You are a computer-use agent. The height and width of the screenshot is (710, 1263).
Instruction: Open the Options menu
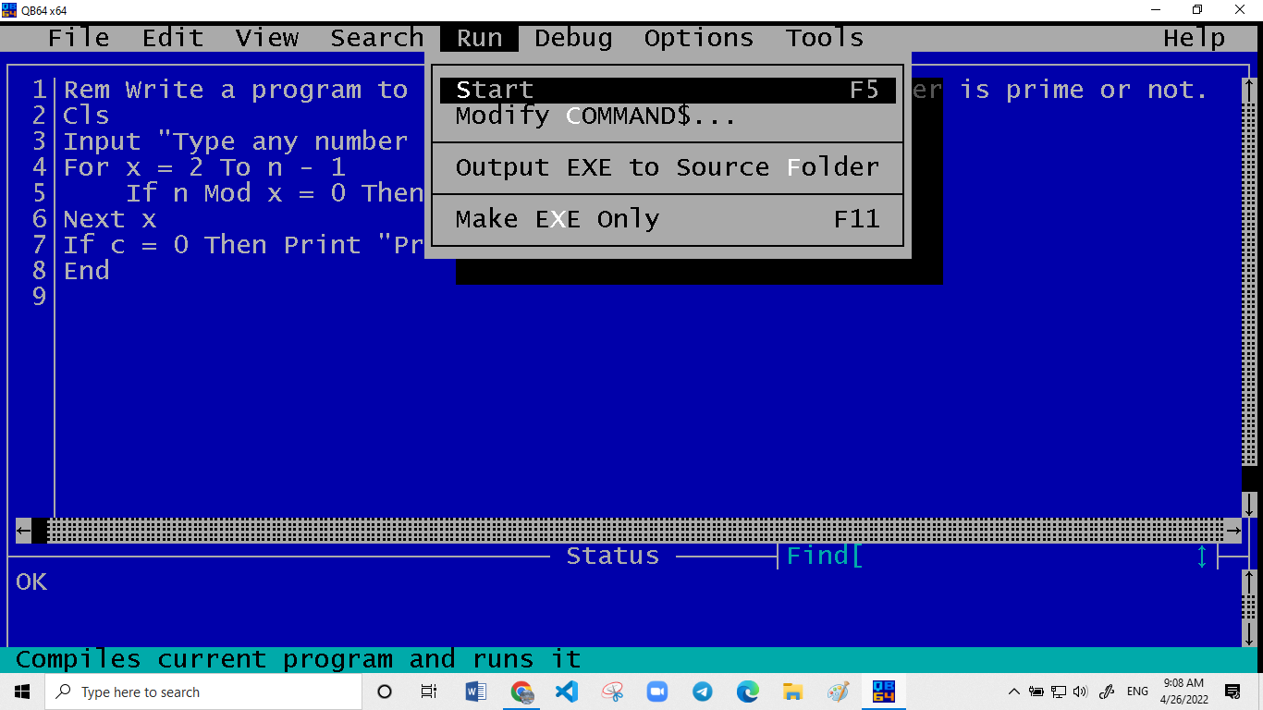699,38
